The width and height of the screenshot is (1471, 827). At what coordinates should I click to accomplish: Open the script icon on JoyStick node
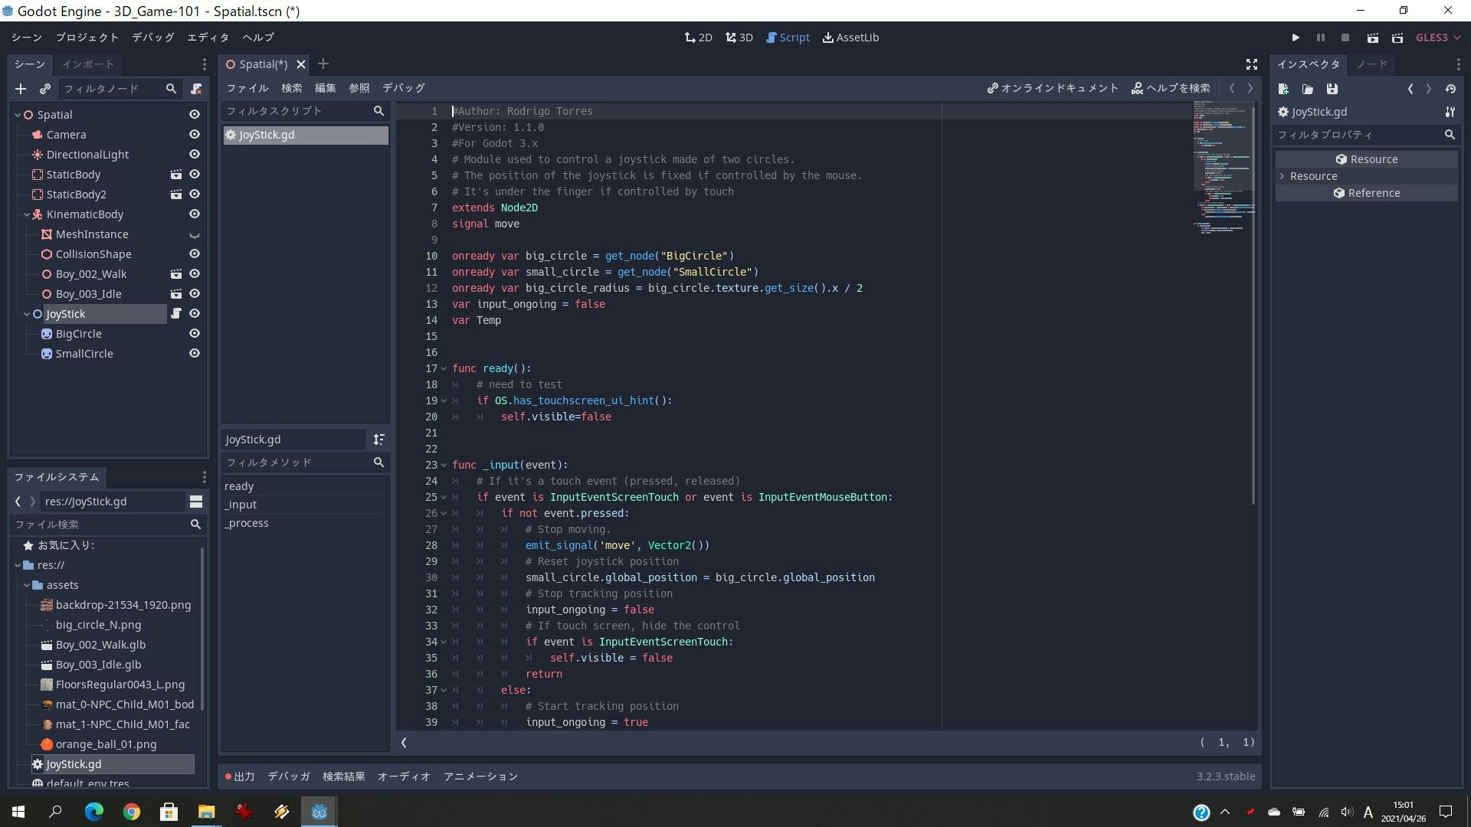pos(176,313)
